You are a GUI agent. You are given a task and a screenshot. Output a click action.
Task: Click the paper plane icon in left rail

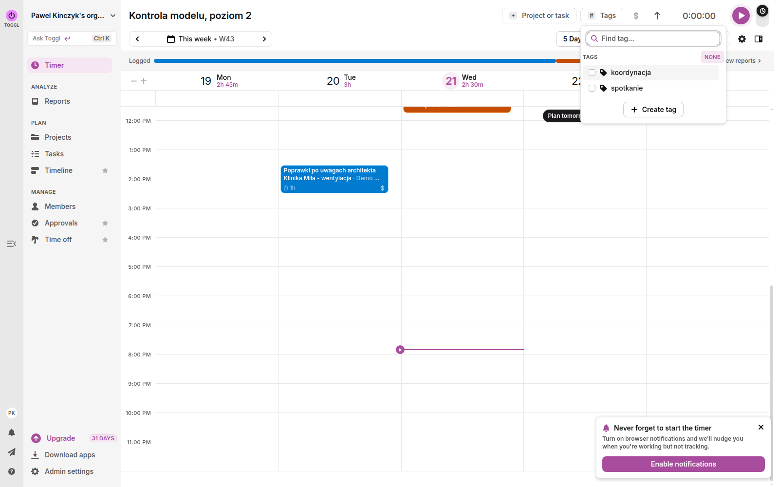pyautogui.click(x=12, y=452)
